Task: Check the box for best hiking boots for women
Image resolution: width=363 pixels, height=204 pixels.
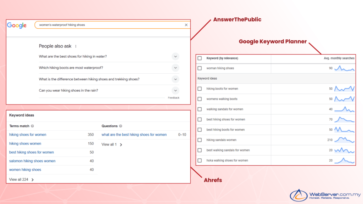Action: 200,130
